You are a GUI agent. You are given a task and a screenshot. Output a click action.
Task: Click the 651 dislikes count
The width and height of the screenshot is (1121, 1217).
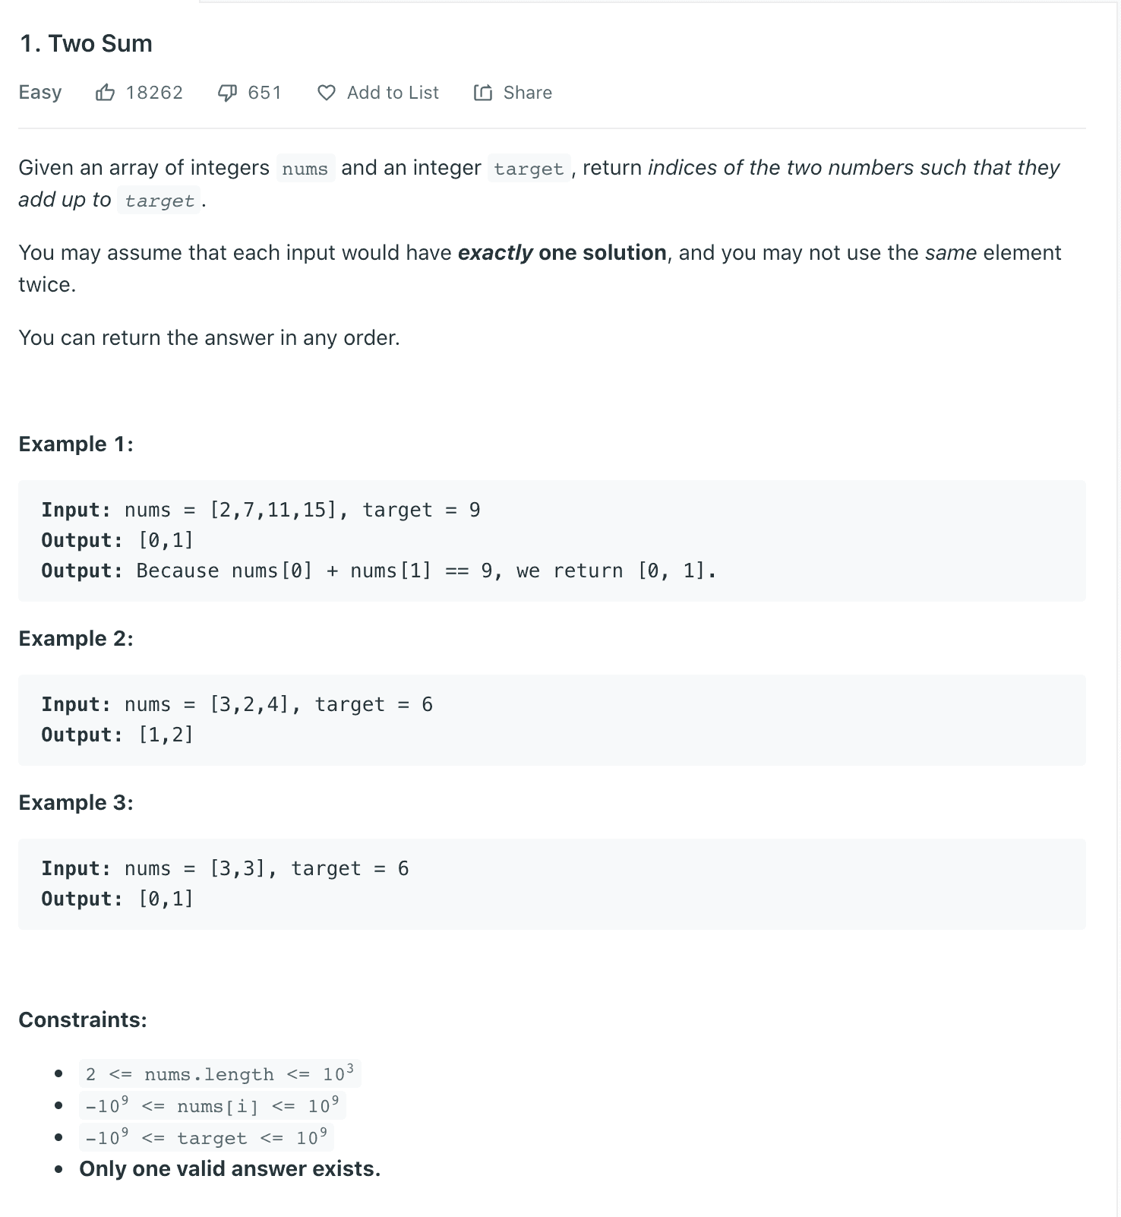coord(264,93)
